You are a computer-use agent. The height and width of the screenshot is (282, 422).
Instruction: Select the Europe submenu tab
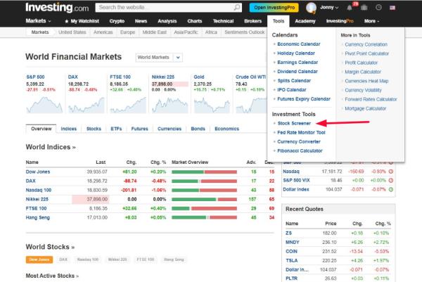coord(127,32)
